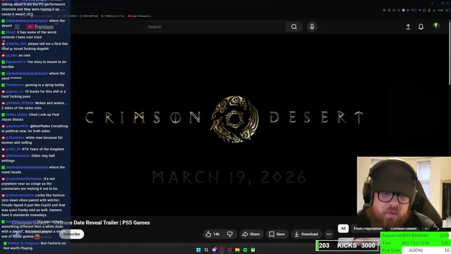Toggle the ad blocker shield icon
The image size is (451, 254).
[x=403, y=10]
